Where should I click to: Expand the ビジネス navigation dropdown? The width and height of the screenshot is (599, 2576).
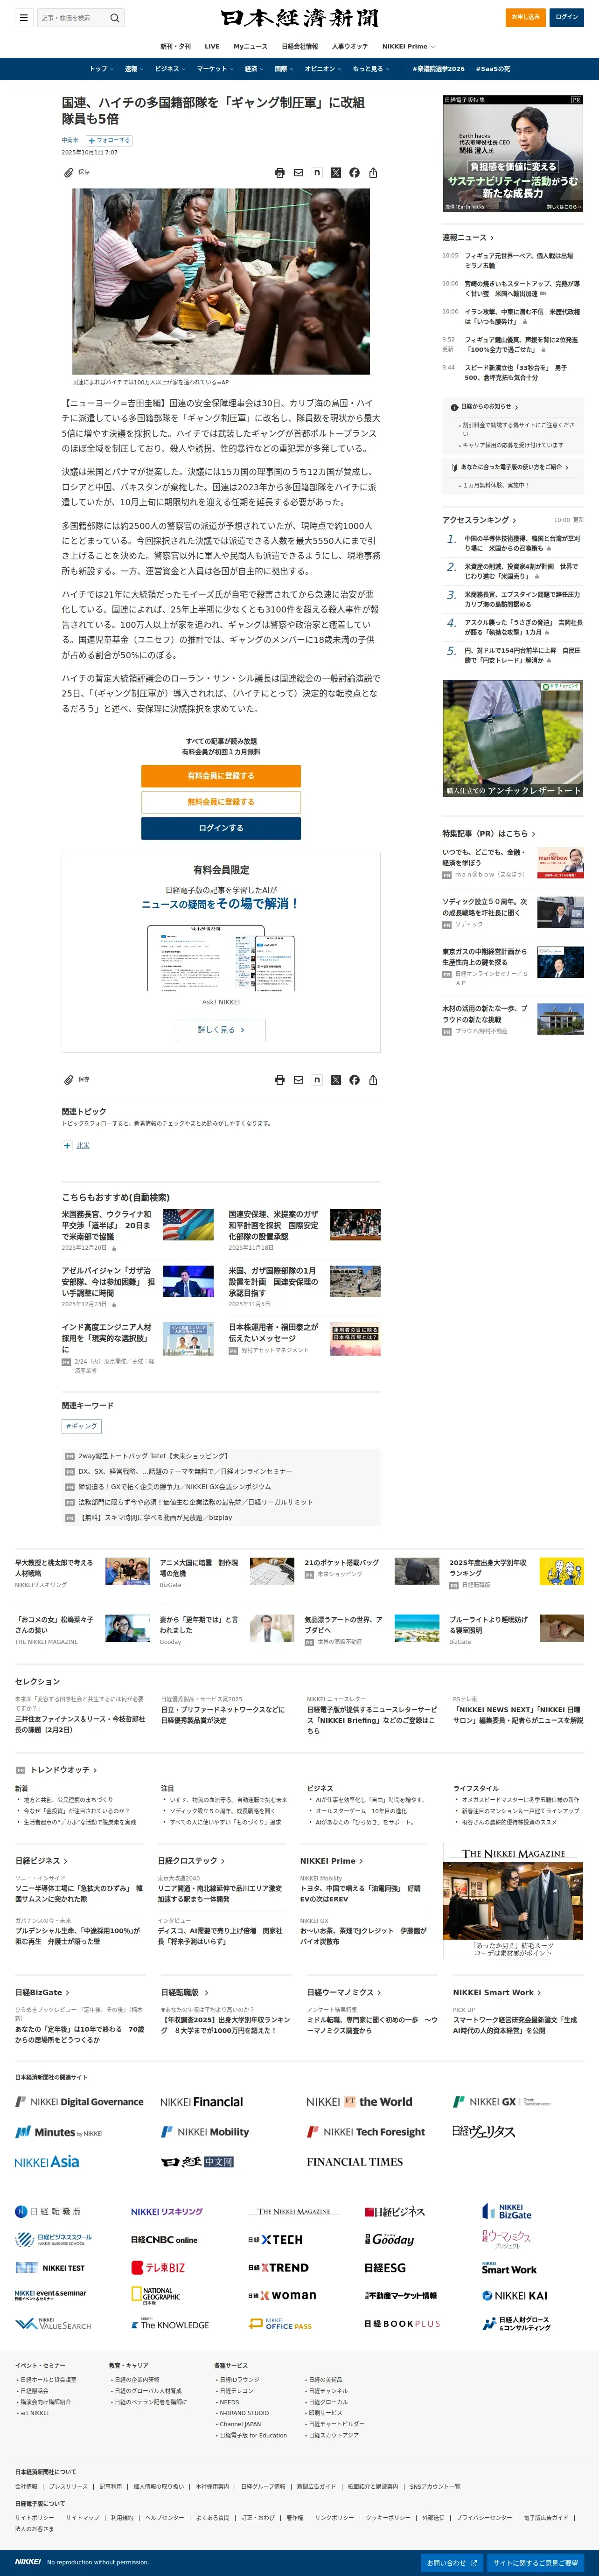pyautogui.click(x=170, y=69)
